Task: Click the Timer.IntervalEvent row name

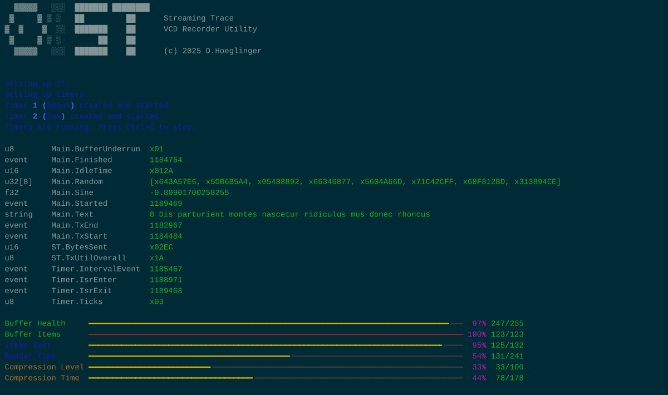Action: pos(96,269)
